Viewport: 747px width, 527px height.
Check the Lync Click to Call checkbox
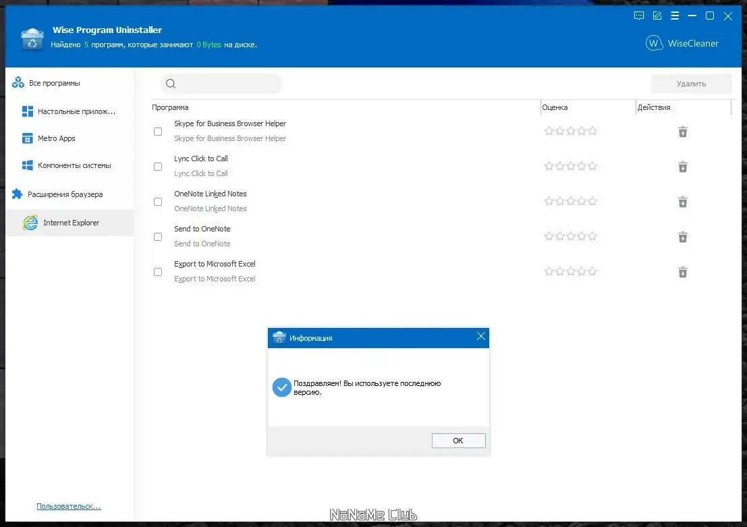click(x=158, y=167)
